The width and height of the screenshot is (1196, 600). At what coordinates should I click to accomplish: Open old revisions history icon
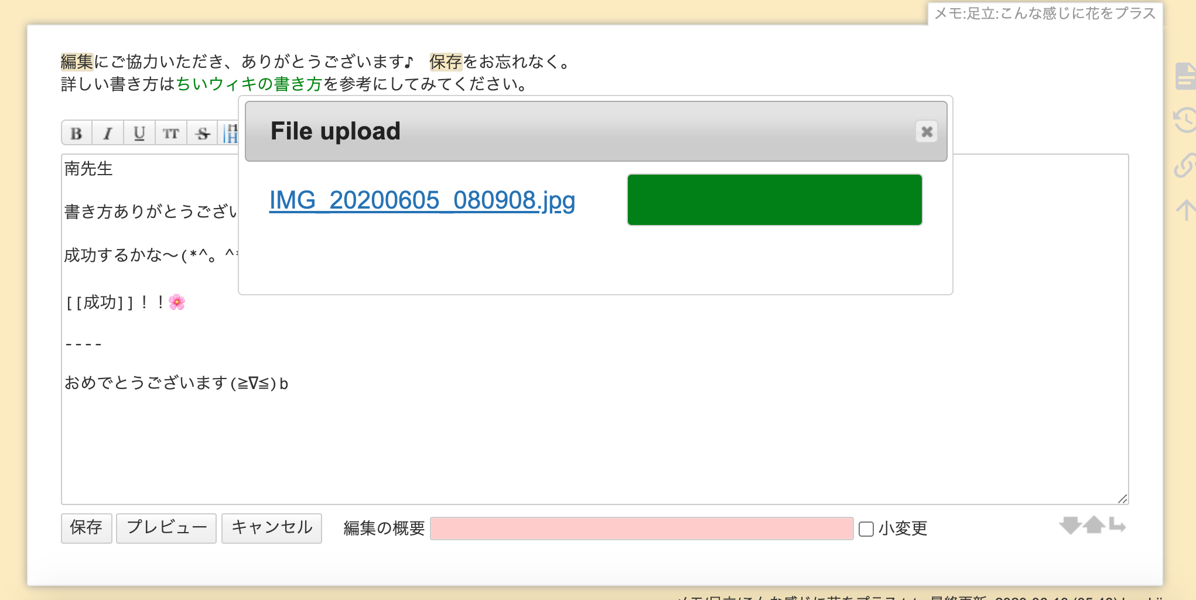click(x=1185, y=120)
